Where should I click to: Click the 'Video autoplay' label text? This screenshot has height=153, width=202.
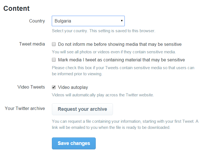click(x=73, y=87)
